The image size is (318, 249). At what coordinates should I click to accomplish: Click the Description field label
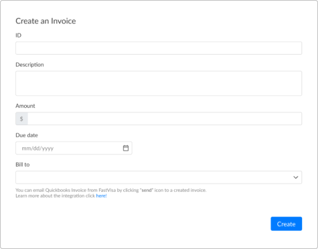30,65
